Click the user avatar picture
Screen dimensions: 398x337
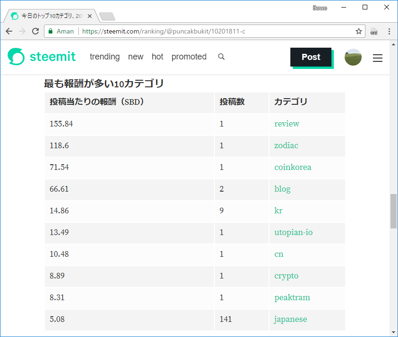click(x=353, y=57)
